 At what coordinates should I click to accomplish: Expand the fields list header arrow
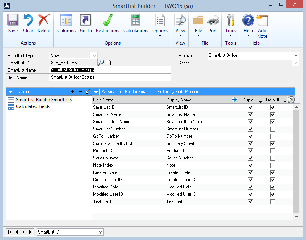pos(96,92)
